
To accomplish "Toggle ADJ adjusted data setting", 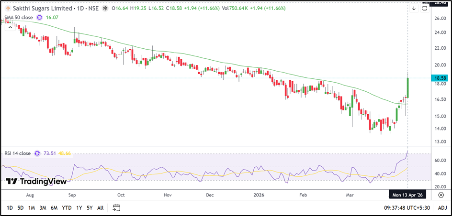I will click(x=442, y=208).
